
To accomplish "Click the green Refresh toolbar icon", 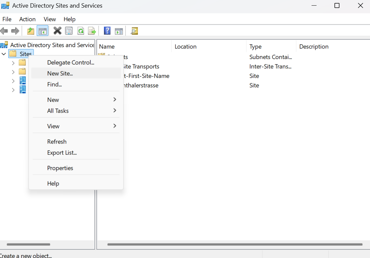I will [81, 31].
